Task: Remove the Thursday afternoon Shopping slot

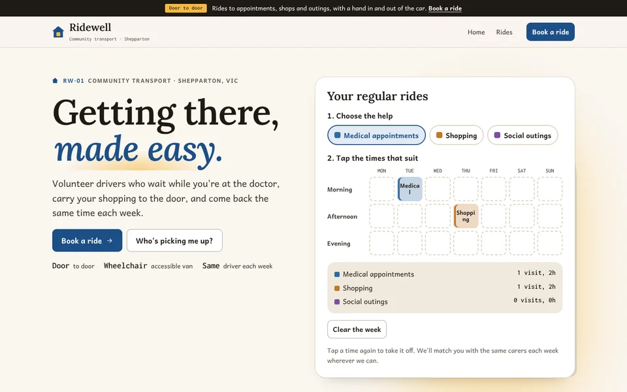Action: (466, 216)
